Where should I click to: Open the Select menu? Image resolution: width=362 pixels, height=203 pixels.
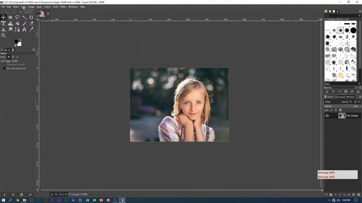(x=16, y=7)
